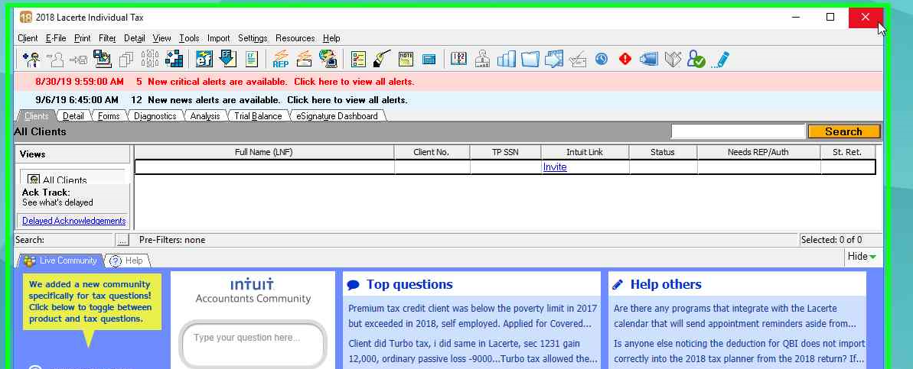
Task: Open question about Lacerte calendar integration
Action: click(735, 316)
